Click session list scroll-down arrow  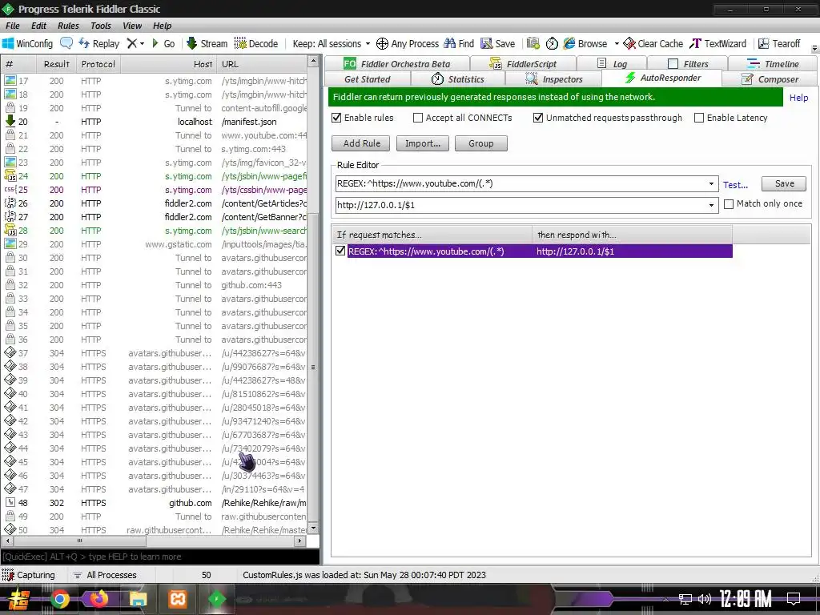pos(313,528)
